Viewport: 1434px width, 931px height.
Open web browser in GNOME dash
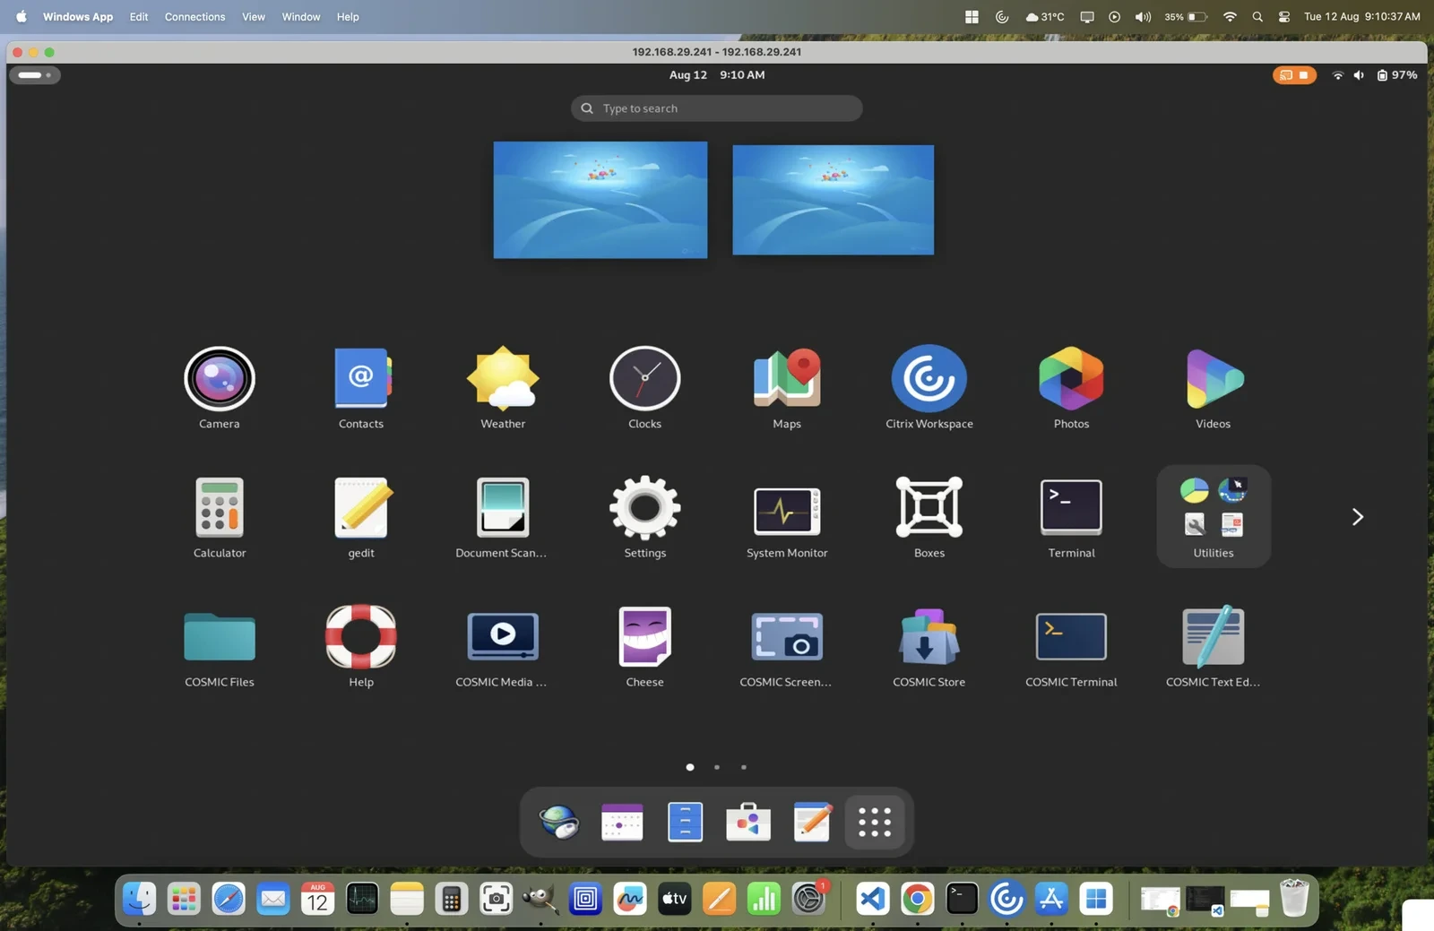click(x=559, y=822)
